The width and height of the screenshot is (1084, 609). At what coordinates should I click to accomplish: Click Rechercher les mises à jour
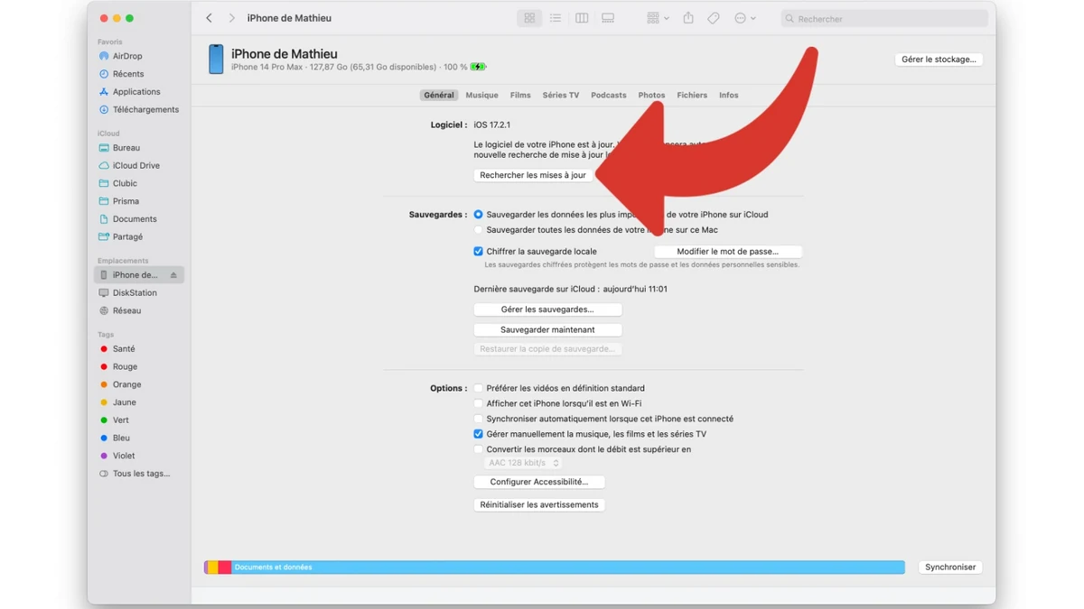coord(533,175)
